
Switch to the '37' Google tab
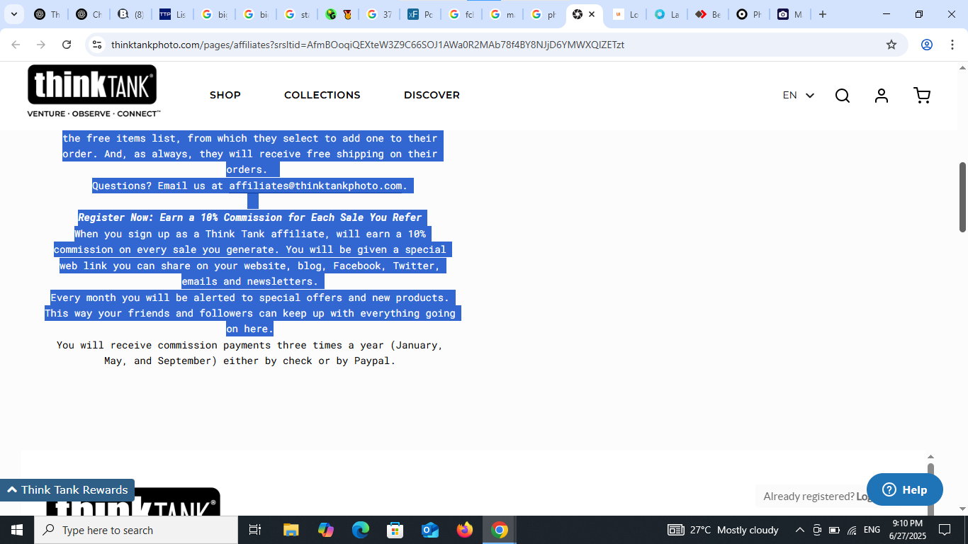click(379, 14)
